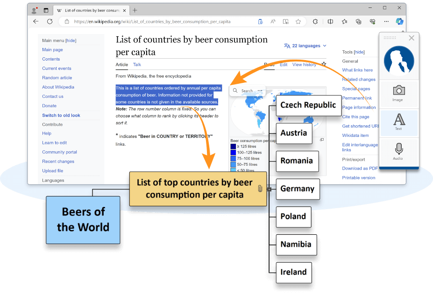Open the 22 languages dropdown
The image size is (433, 299).
[x=305, y=46]
